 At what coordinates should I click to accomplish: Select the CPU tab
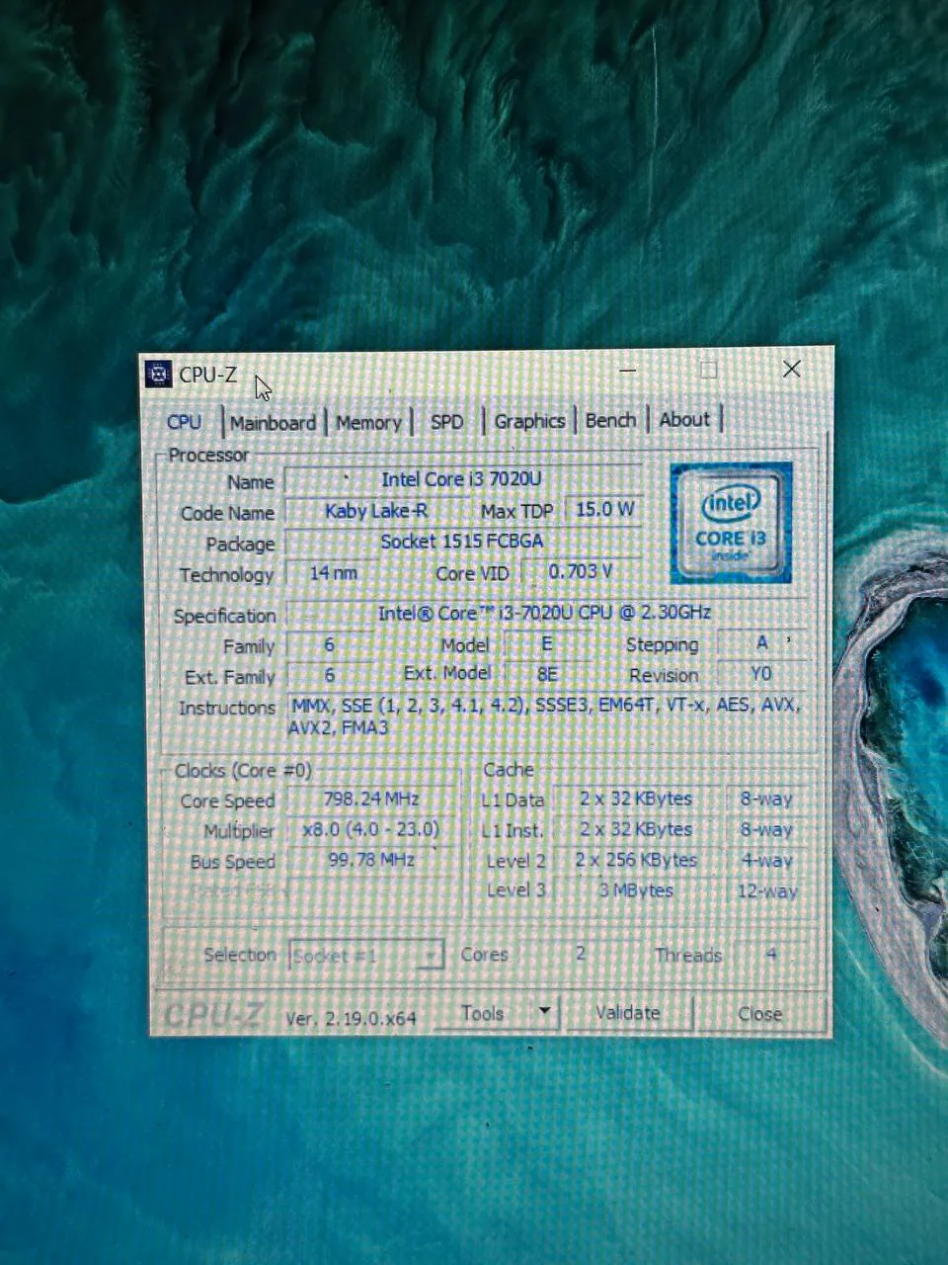[x=185, y=422]
